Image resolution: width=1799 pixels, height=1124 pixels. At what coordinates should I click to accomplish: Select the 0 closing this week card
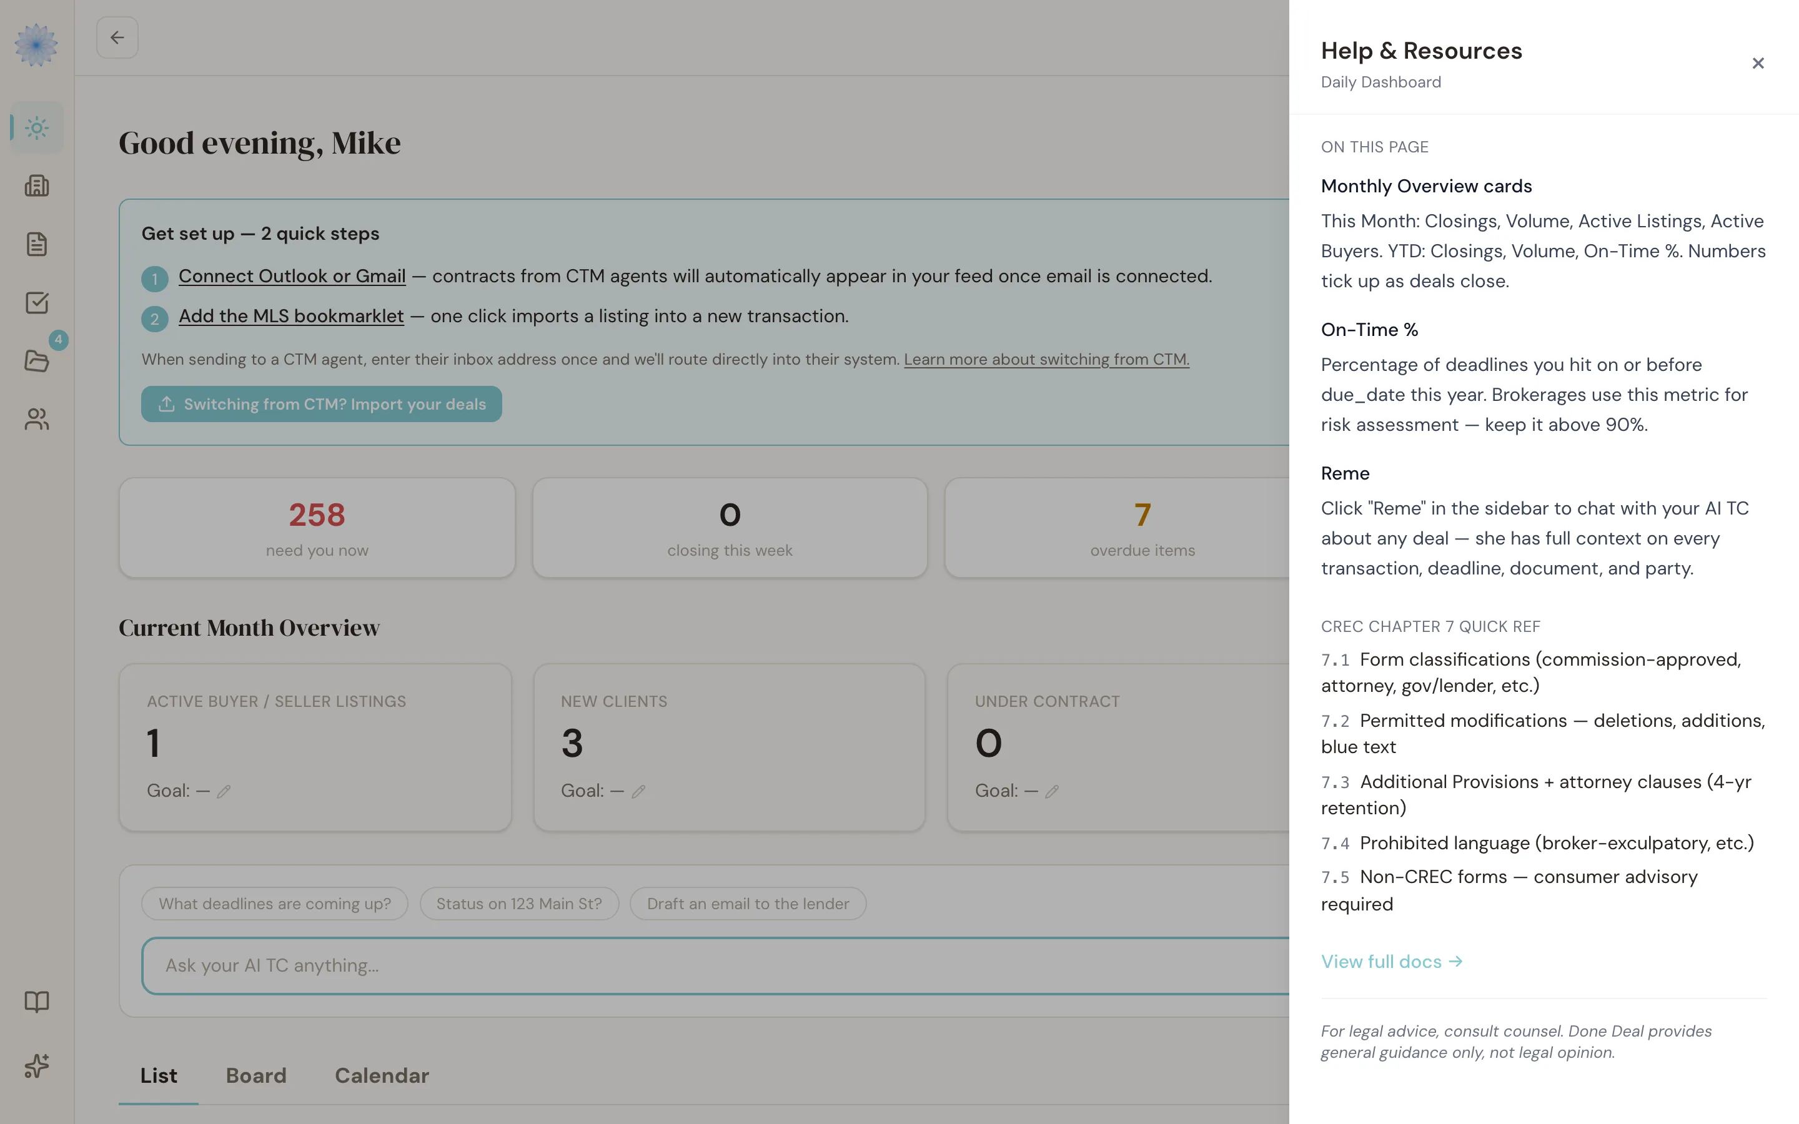pyautogui.click(x=729, y=528)
